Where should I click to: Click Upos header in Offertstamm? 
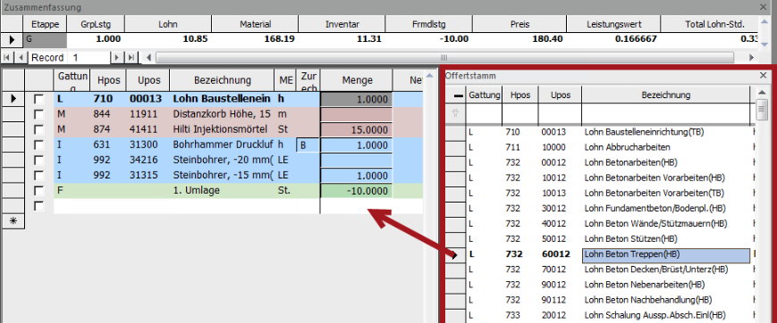coord(560,95)
